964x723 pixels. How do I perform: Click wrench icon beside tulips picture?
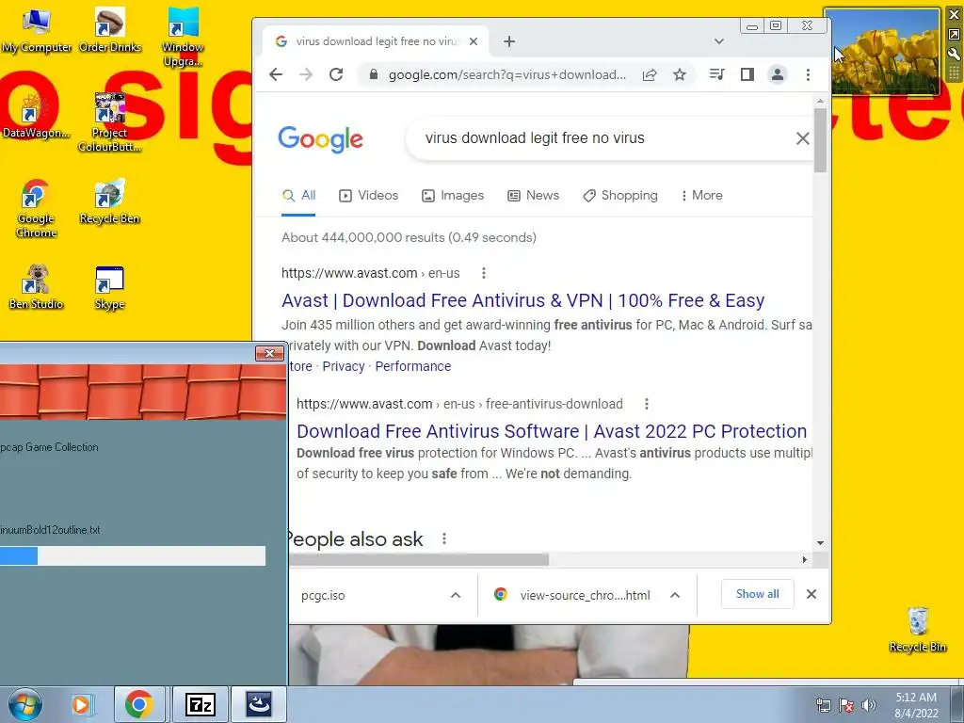954,54
